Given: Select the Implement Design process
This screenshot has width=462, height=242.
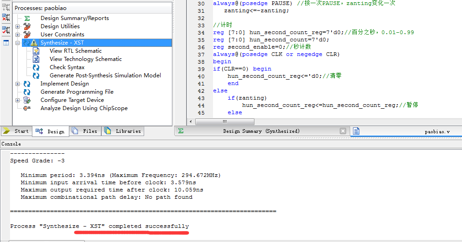Looking at the screenshot, I should point(64,84).
